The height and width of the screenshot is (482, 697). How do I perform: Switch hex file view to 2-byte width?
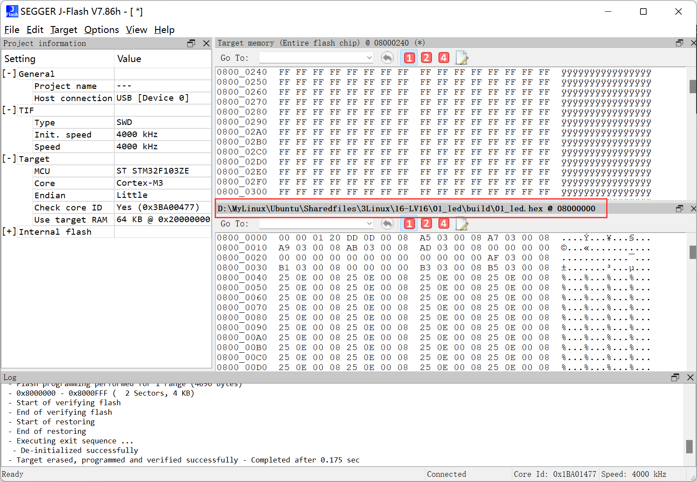pos(426,223)
